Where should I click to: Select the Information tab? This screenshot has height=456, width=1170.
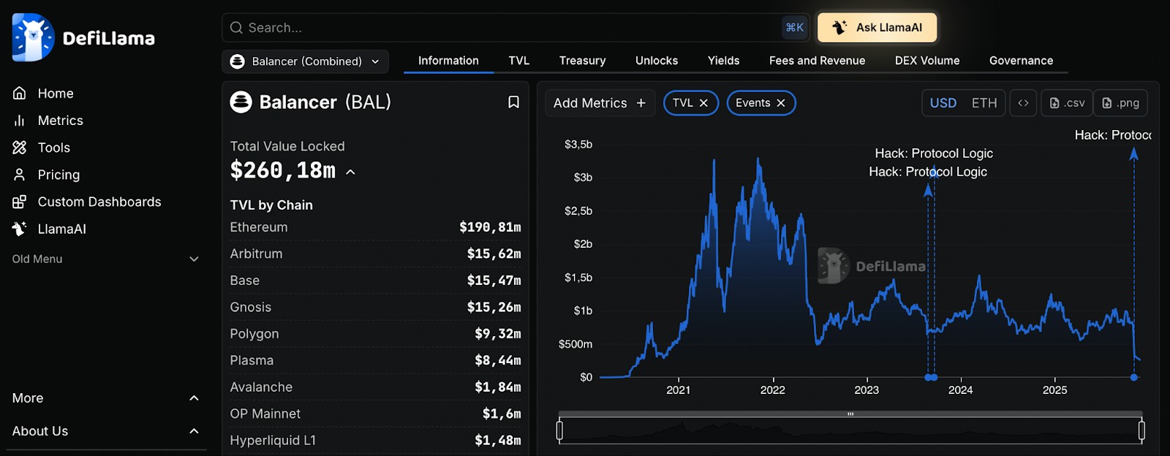[448, 61]
